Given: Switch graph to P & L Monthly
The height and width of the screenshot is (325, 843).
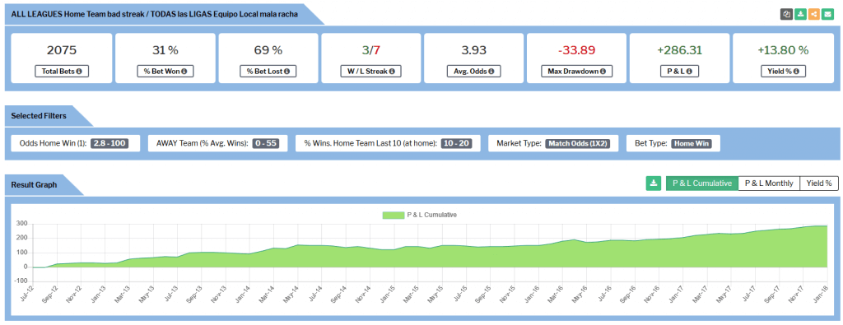Looking at the screenshot, I should 769,183.
